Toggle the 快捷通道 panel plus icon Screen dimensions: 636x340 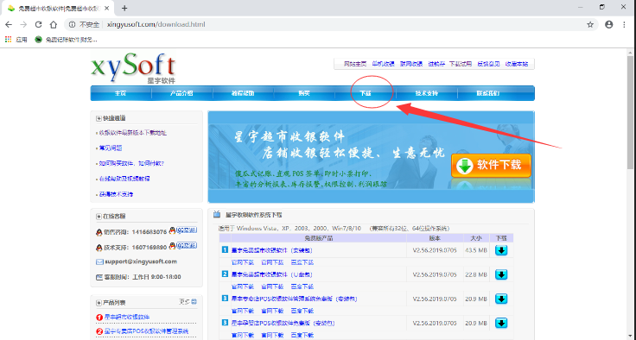point(99,118)
